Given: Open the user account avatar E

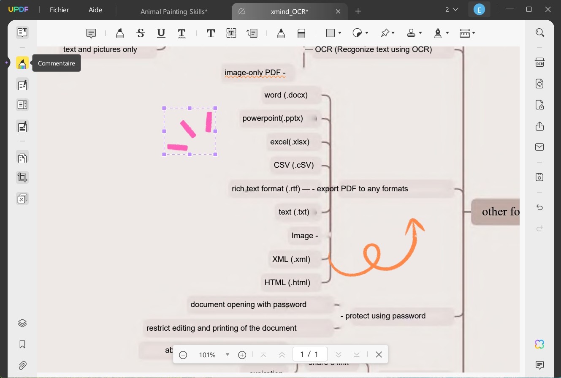Looking at the screenshot, I should pyautogui.click(x=479, y=9).
